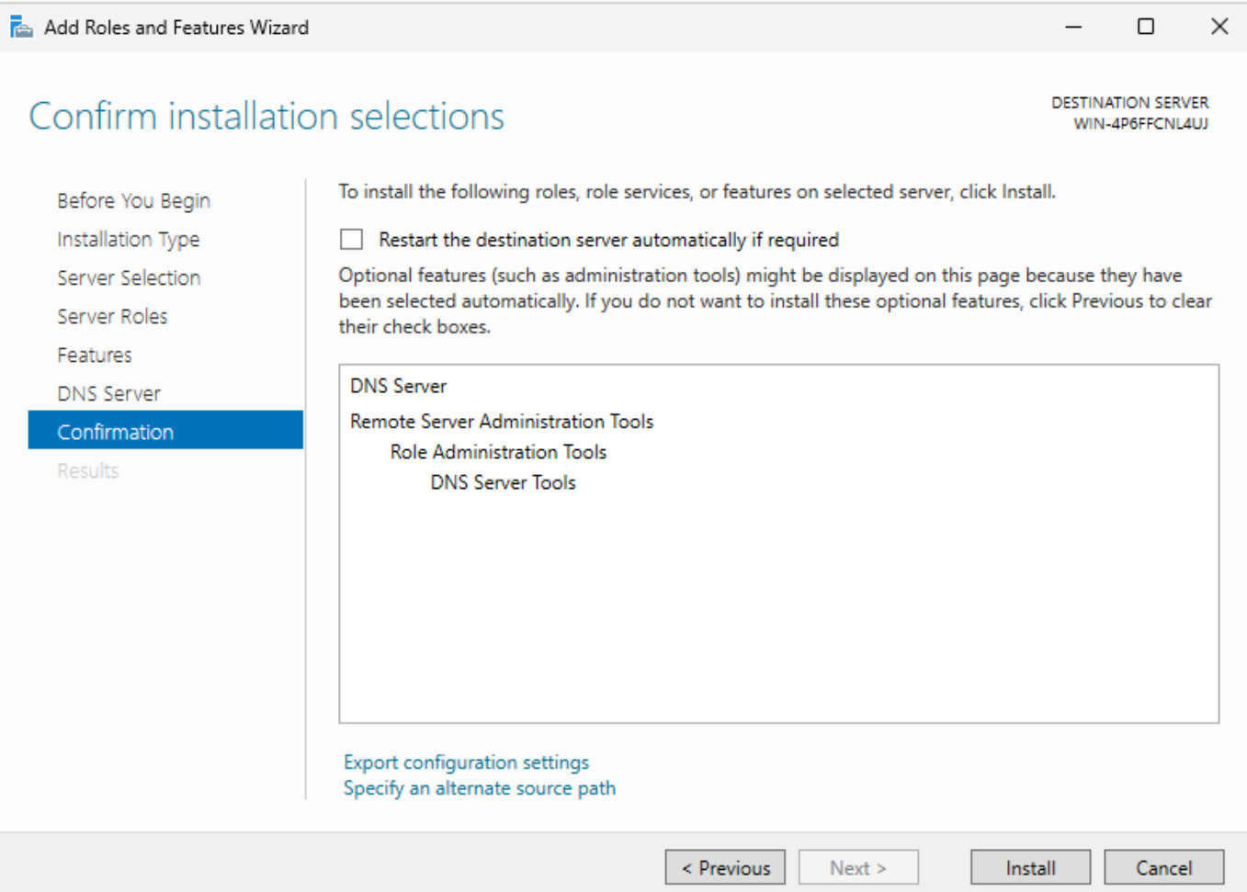Minimize the wizard window
The width and height of the screenshot is (1247, 892).
1073,28
